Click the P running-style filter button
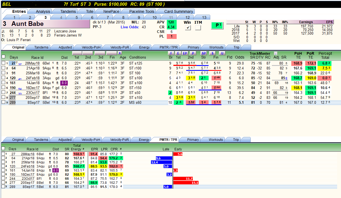This screenshot has height=198, width=341. (x=193, y=53)
